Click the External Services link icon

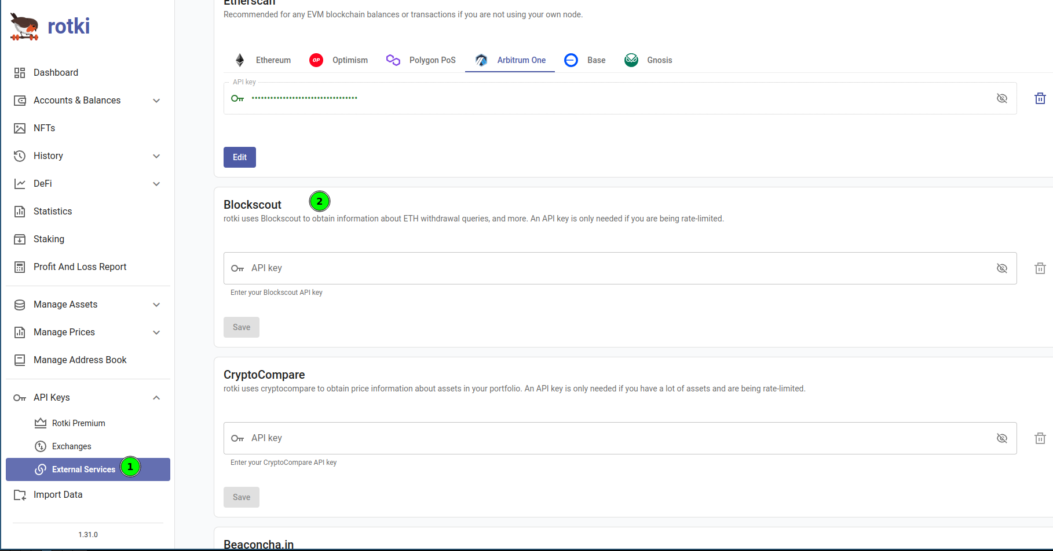click(x=41, y=469)
